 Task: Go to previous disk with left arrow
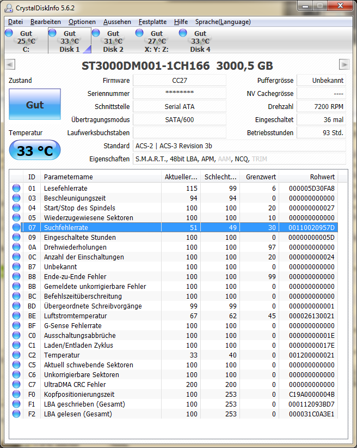[10, 64]
